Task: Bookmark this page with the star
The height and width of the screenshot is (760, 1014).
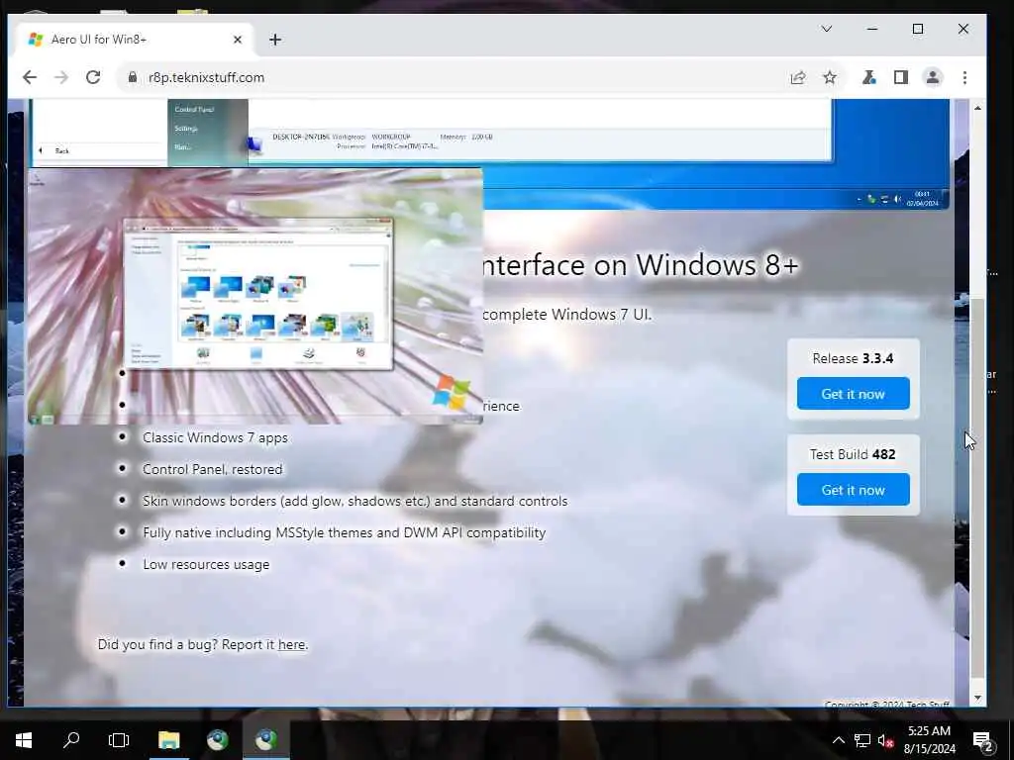Action: 830,77
